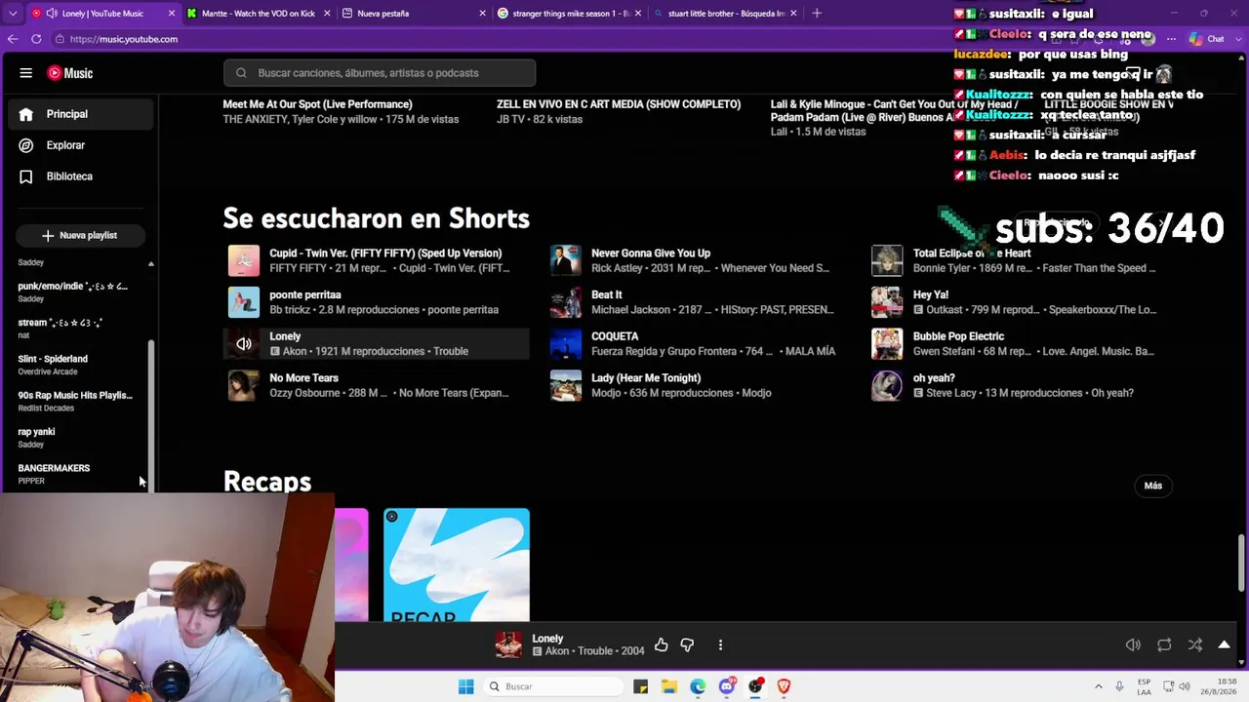Play oh yeah? by Steve Lacy thumbnail

click(887, 385)
